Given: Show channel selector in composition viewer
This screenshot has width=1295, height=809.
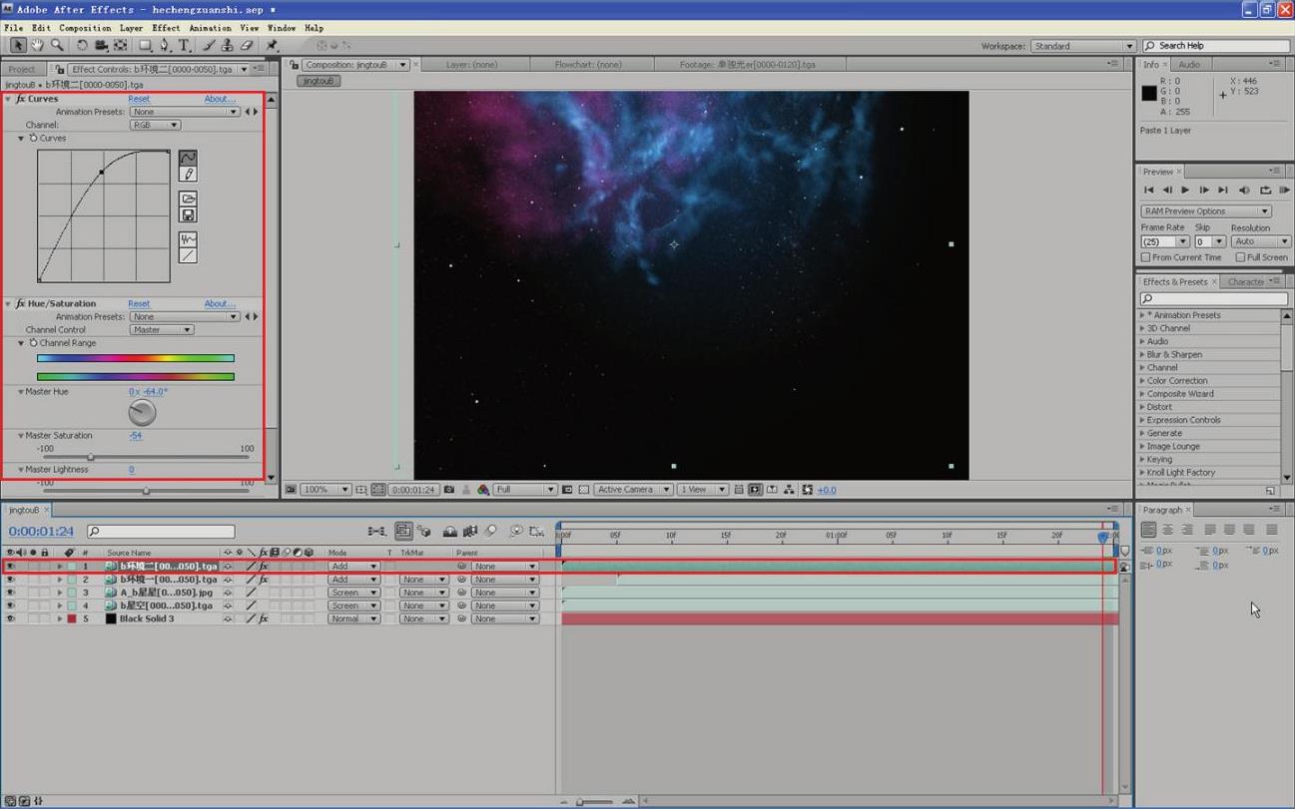Looking at the screenshot, I should [x=483, y=490].
